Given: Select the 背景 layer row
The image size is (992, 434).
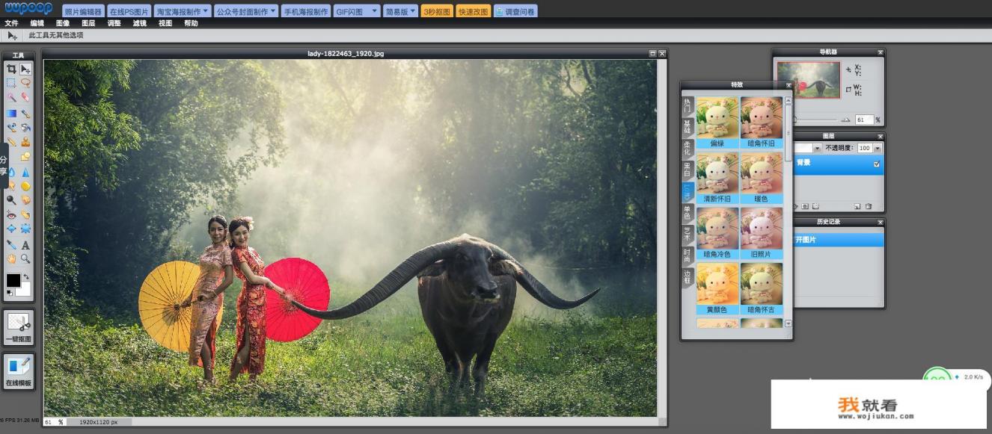Looking at the screenshot, I should [x=837, y=165].
